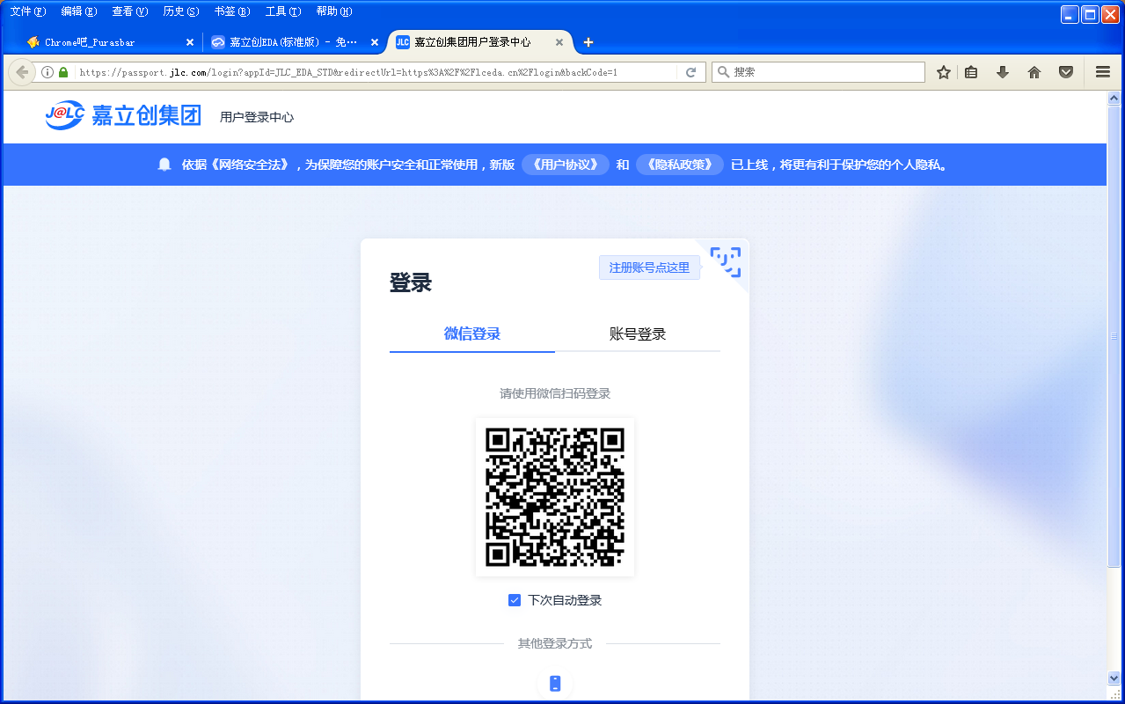Image resolution: width=1125 pixels, height=704 pixels.
Task: Click the magnifier icon in search box
Action: [723, 72]
